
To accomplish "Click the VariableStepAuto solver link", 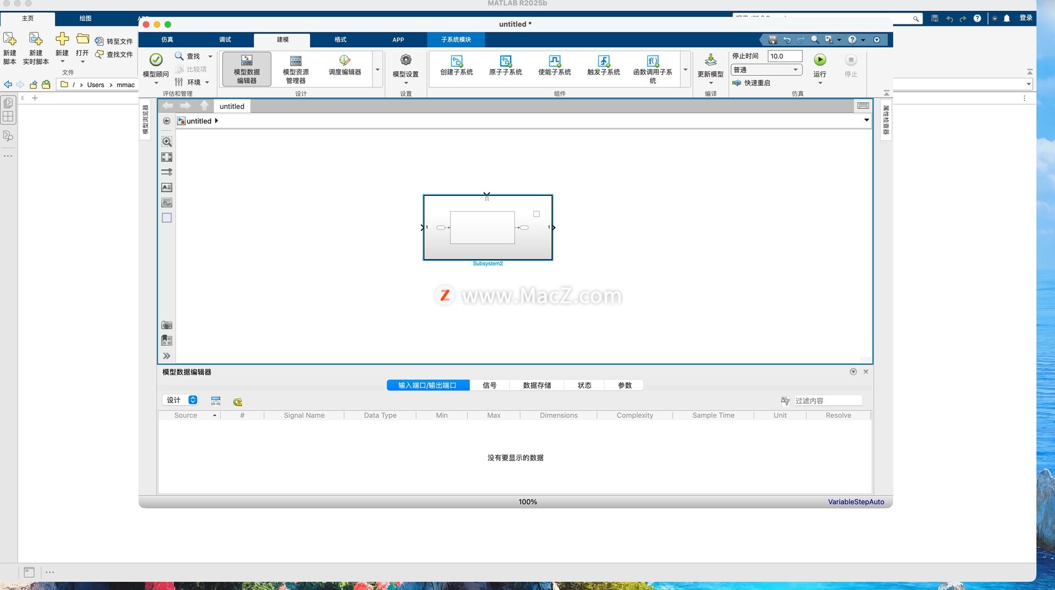I will click(856, 502).
